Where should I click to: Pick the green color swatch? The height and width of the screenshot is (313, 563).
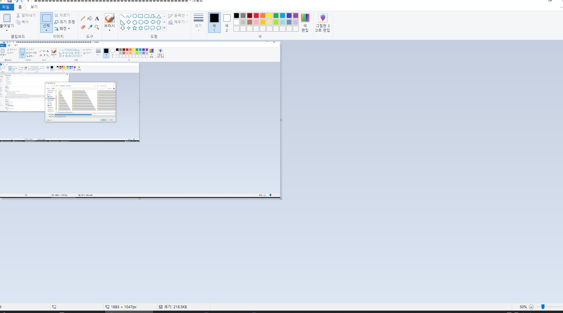pos(276,16)
